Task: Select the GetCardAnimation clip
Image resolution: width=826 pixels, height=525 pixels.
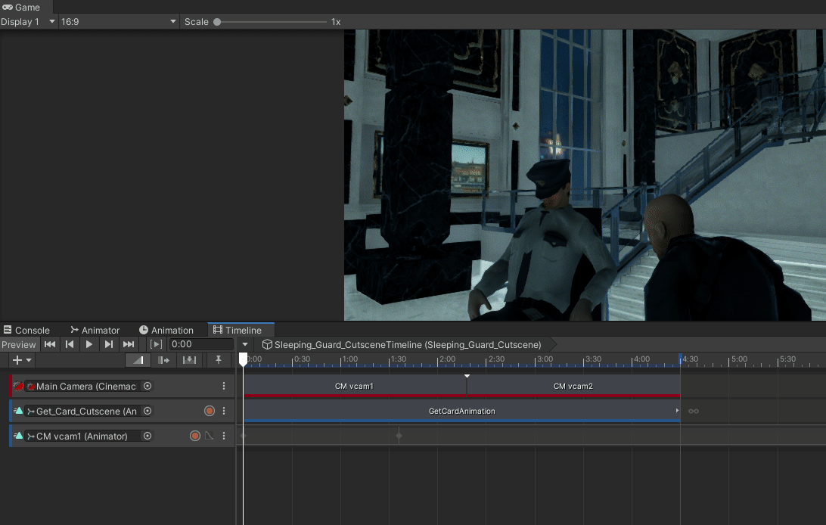Action: point(461,411)
